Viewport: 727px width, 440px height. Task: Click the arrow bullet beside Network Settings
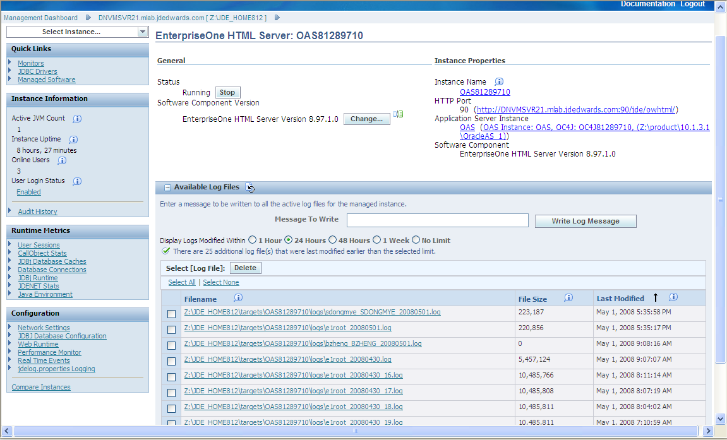tap(9, 326)
